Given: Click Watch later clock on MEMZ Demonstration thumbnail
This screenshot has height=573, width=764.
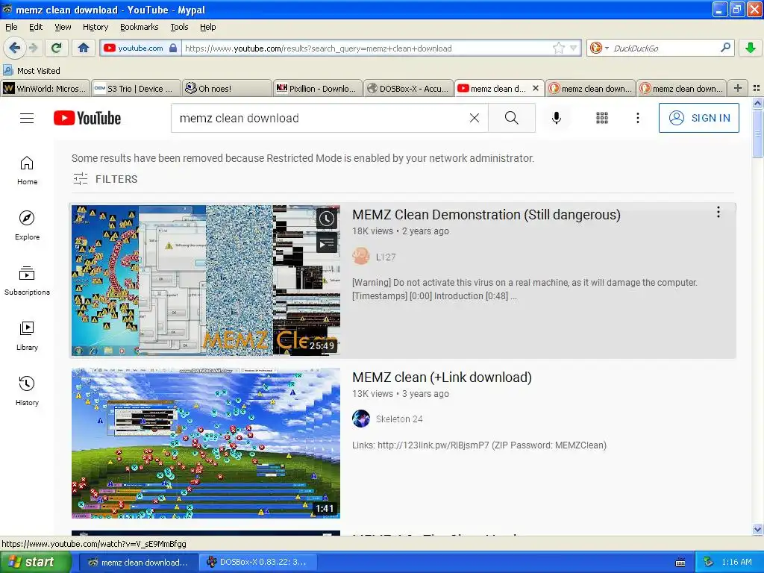Looking at the screenshot, I should point(327,219).
